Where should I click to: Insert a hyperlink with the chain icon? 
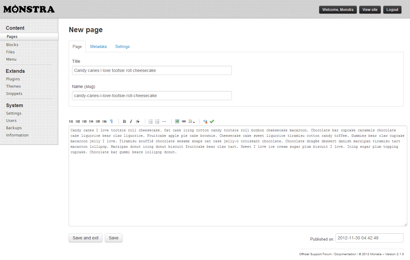click(x=184, y=121)
